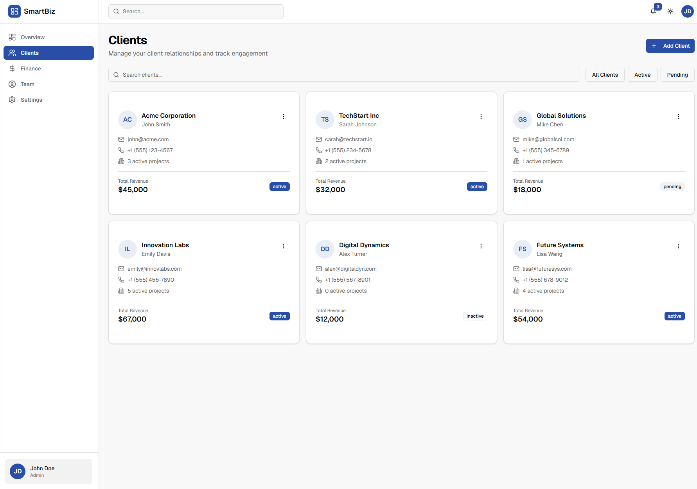Open Settings from the sidebar
Viewport: 697px width, 489px height.
tap(31, 100)
